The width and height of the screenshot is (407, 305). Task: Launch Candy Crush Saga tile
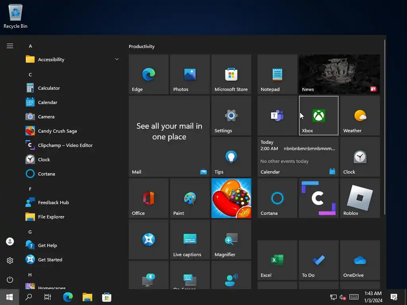pos(231,198)
